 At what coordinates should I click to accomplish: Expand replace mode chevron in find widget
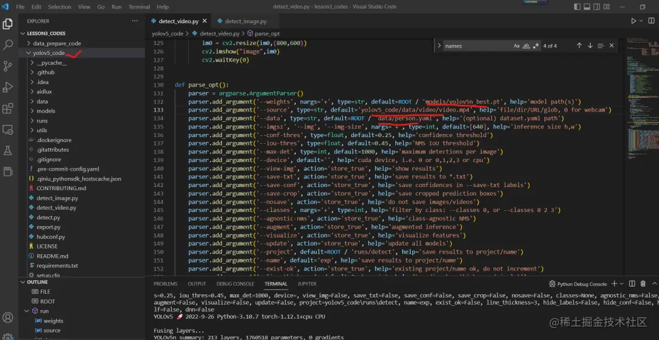click(x=439, y=46)
